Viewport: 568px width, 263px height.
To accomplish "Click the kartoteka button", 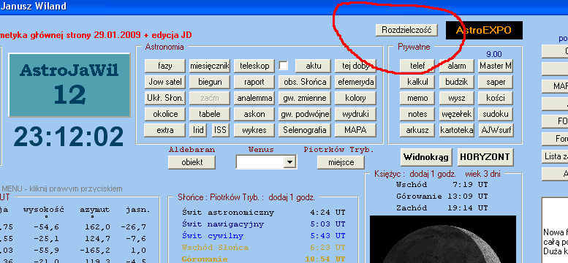I will [456, 130].
